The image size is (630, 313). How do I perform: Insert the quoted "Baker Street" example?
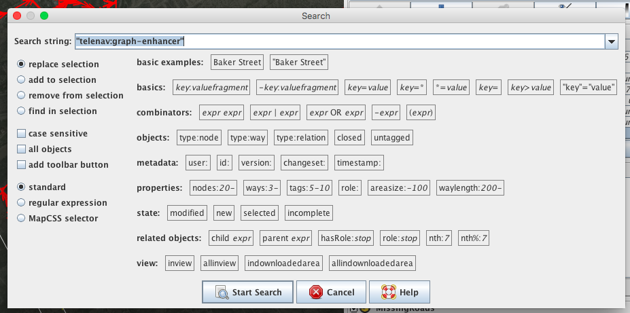(299, 62)
